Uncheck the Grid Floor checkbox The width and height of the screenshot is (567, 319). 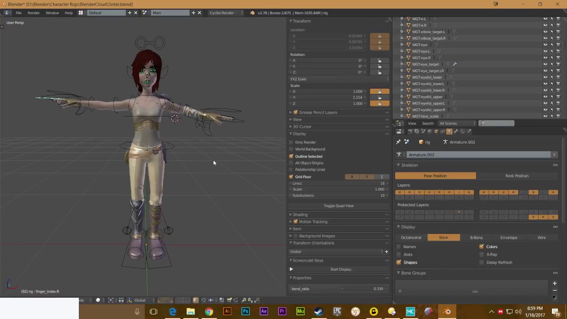(291, 177)
